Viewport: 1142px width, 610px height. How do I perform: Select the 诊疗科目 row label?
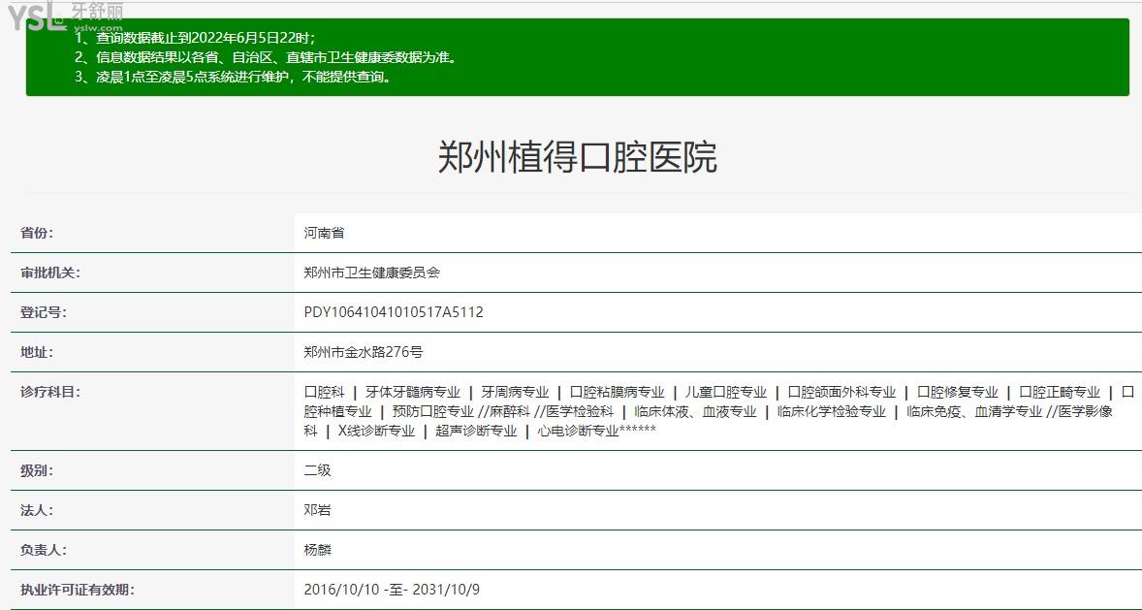50,392
